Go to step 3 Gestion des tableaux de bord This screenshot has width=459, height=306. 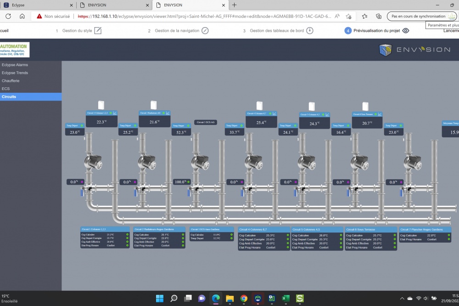click(278, 30)
